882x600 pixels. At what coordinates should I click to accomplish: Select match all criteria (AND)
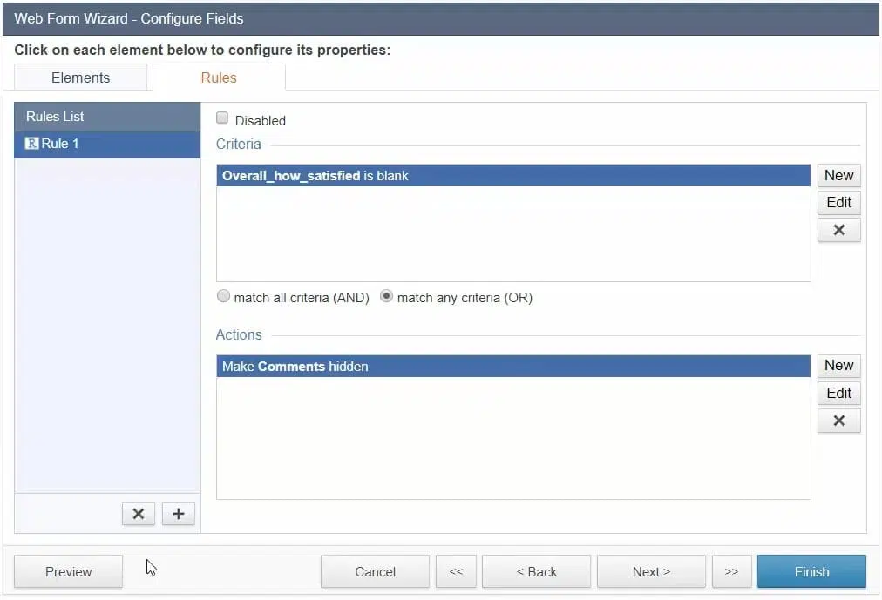tap(224, 297)
